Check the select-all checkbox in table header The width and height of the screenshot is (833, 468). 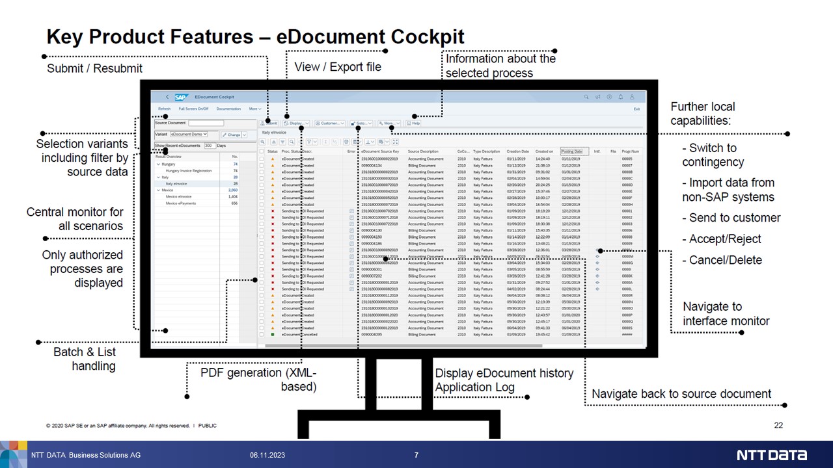(262, 151)
